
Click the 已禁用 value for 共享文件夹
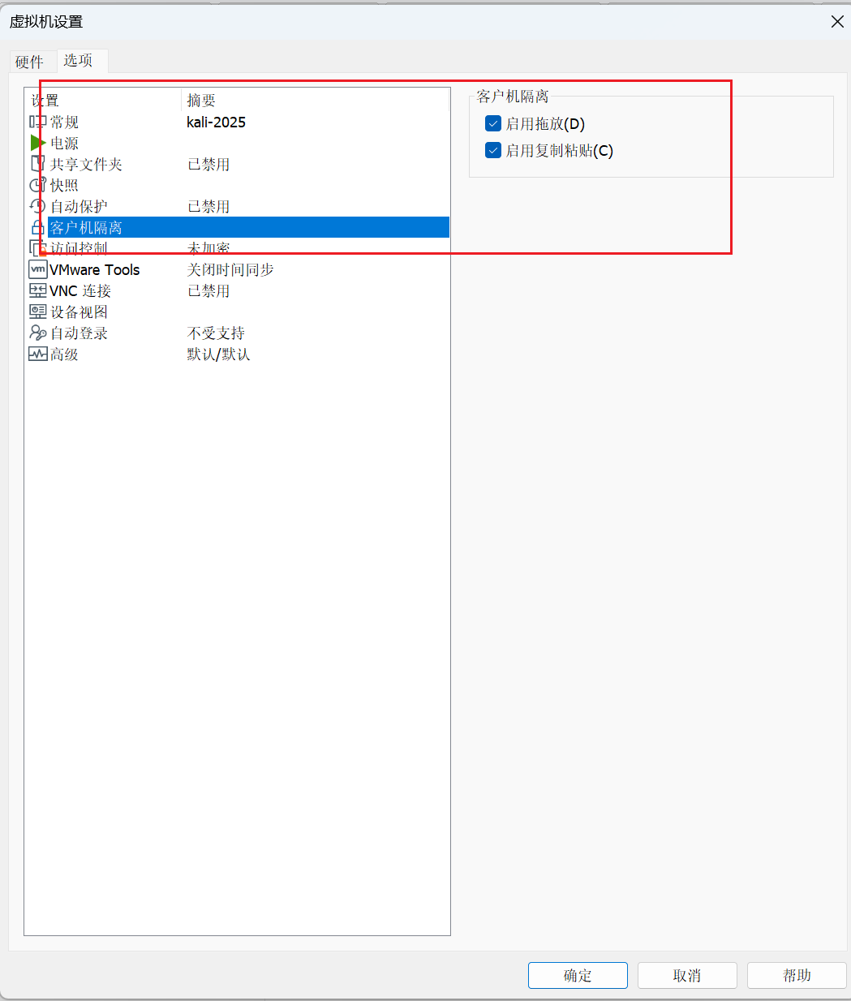208,164
